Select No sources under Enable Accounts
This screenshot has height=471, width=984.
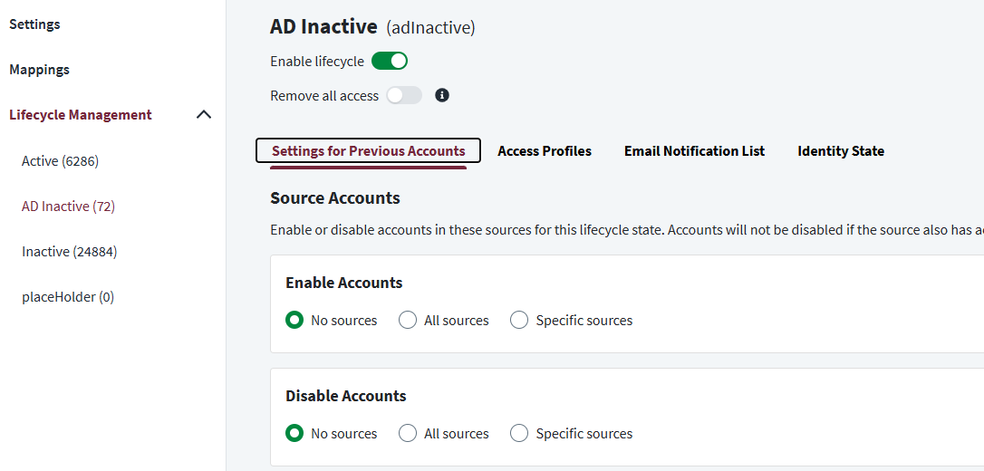[294, 320]
